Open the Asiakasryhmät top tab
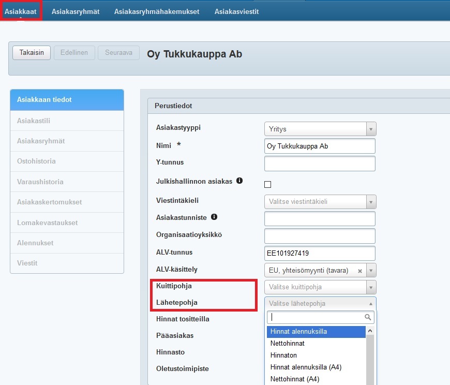Image resolution: width=450 pixels, height=385 pixels. (x=76, y=11)
